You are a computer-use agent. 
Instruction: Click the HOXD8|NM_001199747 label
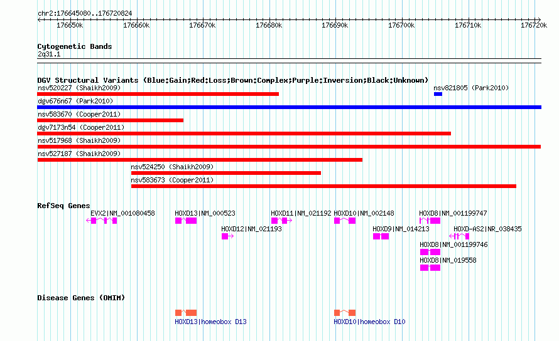click(453, 213)
